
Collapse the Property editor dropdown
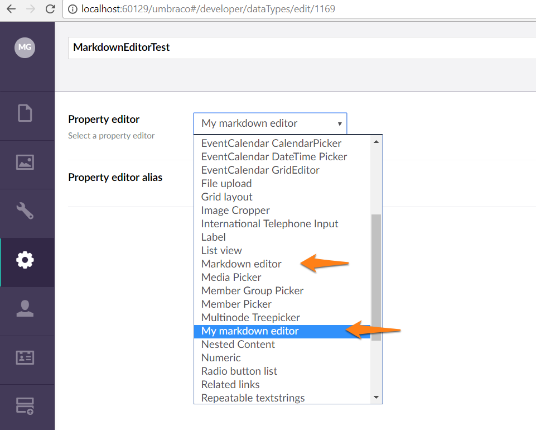[270, 123]
